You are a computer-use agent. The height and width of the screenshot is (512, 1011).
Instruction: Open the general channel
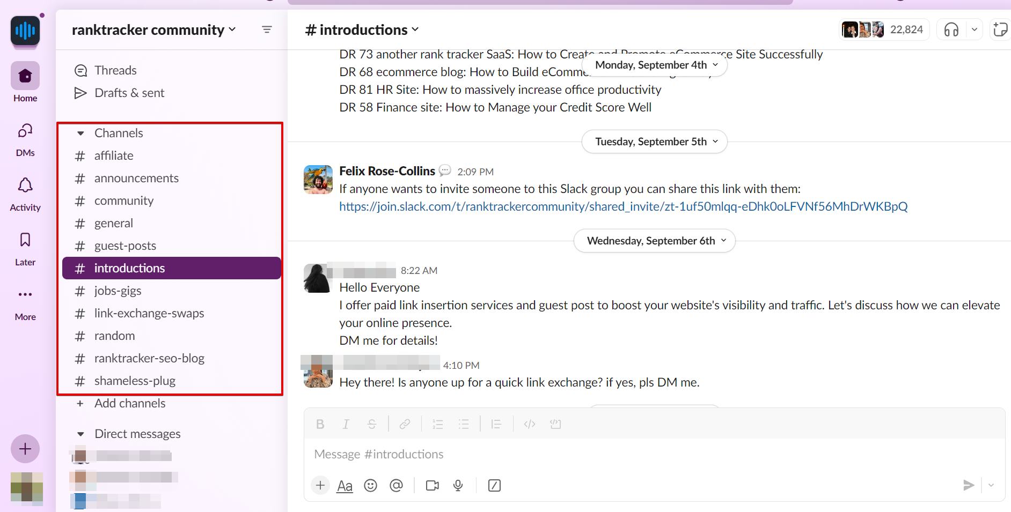(x=172, y=223)
